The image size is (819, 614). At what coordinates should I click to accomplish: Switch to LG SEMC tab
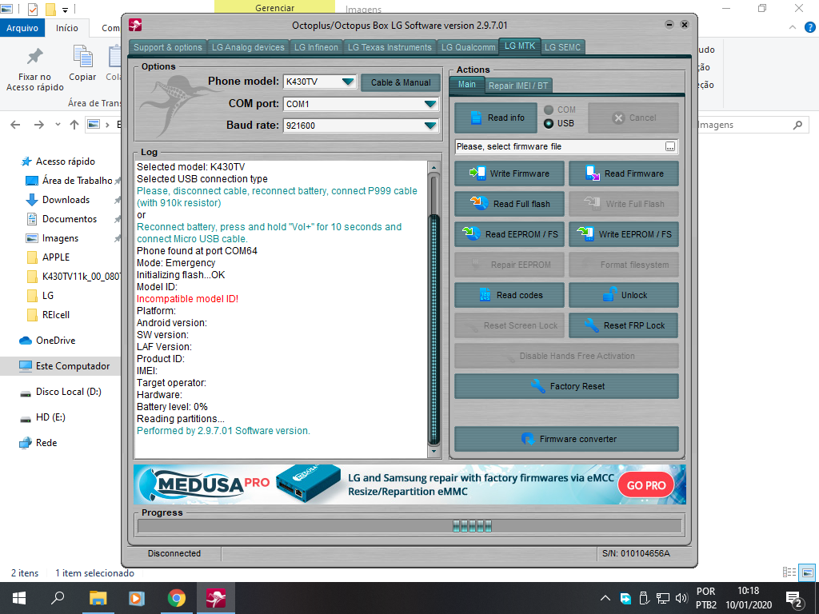point(562,47)
